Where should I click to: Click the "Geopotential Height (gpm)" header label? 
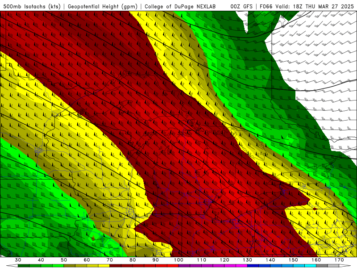[103, 6]
